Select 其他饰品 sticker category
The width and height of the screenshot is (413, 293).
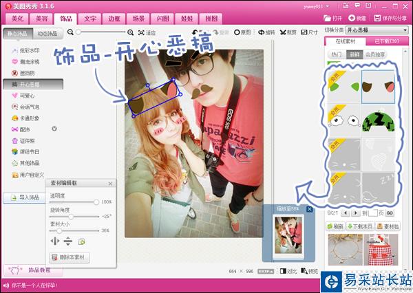tap(25, 163)
